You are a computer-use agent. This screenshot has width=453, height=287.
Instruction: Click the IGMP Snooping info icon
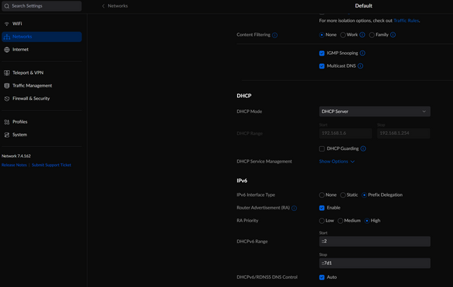click(x=362, y=53)
